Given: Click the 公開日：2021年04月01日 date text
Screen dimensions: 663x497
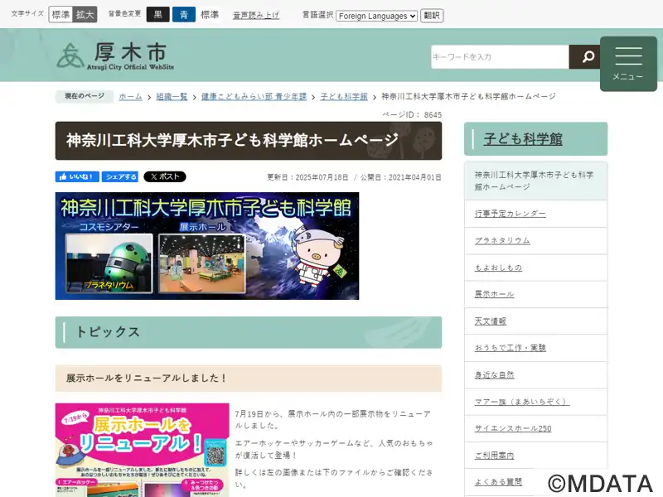Looking at the screenshot, I should click(400, 177).
